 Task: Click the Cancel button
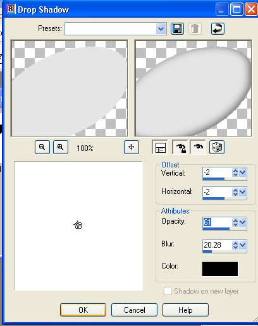134,310
